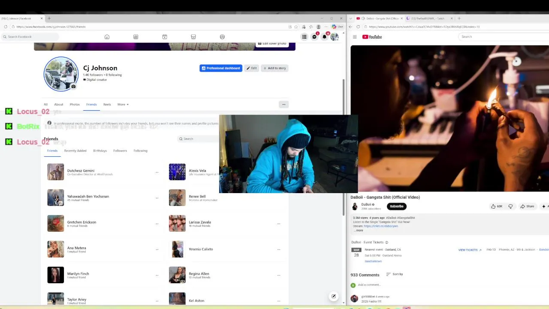549x309 pixels.
Task: Open Gretchen Erickson profile thumbnail
Action: [56, 224]
